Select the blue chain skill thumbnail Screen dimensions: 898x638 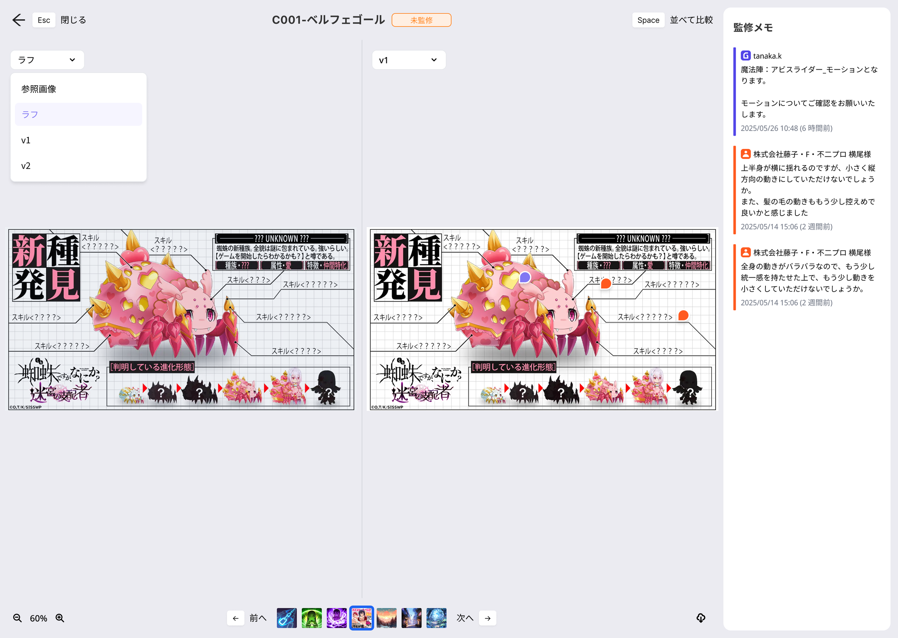tap(287, 618)
